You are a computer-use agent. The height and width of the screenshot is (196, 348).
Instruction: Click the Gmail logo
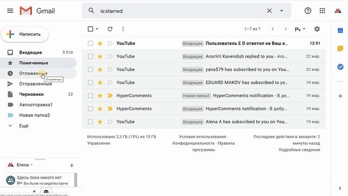click(x=37, y=11)
